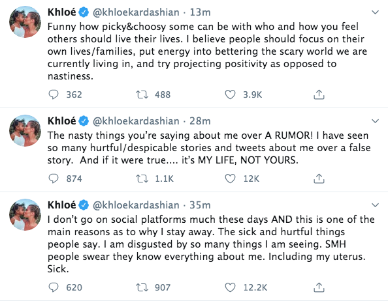Image resolution: width=388 pixels, height=301 pixels.
Task: Share the 28m tweet via share icon
Action: (x=319, y=179)
